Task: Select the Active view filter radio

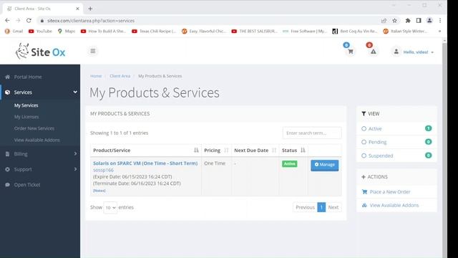Action: tap(364, 128)
